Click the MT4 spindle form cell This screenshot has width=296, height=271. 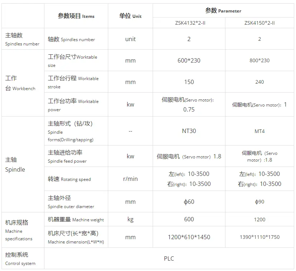(259, 131)
